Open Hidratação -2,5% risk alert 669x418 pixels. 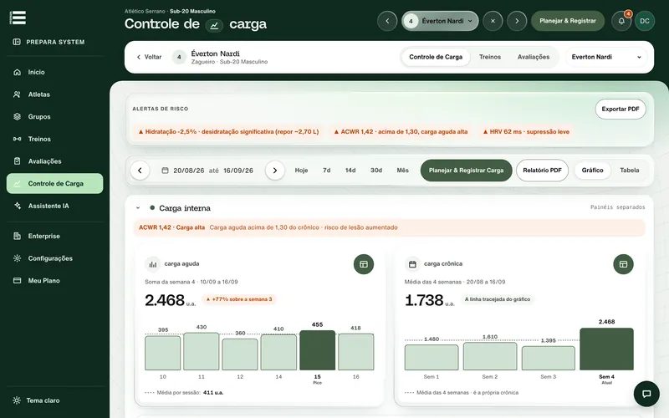[x=228, y=132]
